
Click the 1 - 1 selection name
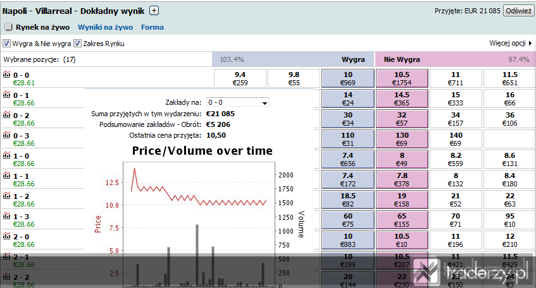tap(21, 176)
